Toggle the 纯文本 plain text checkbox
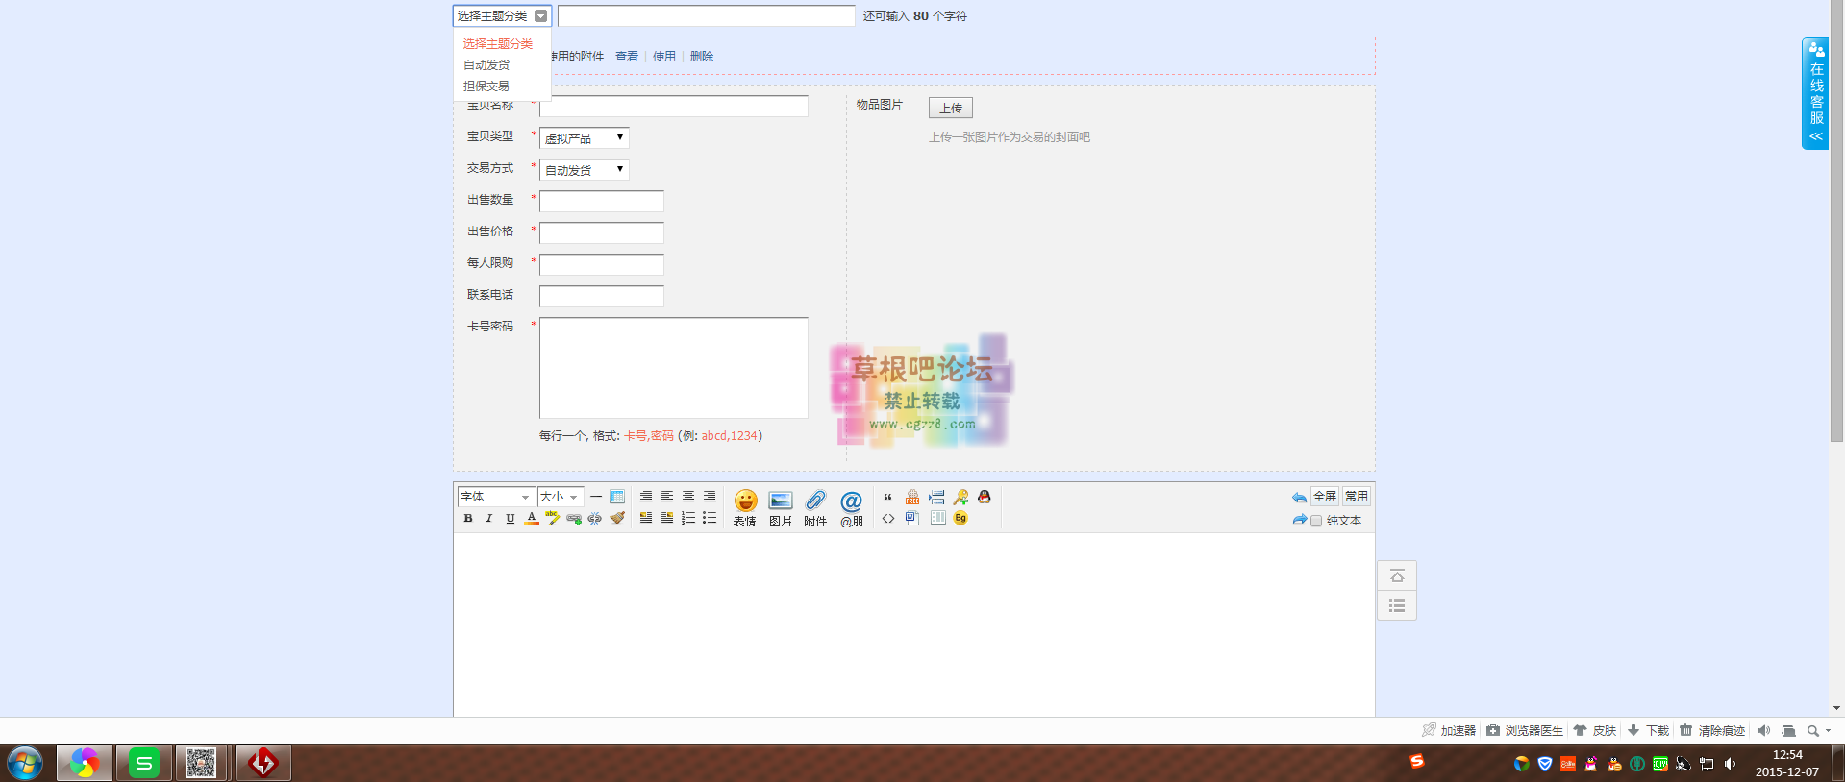 click(1316, 521)
